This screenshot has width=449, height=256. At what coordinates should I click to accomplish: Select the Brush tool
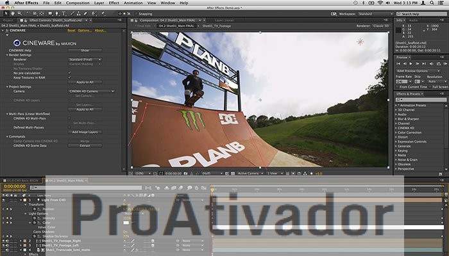tap(72, 13)
